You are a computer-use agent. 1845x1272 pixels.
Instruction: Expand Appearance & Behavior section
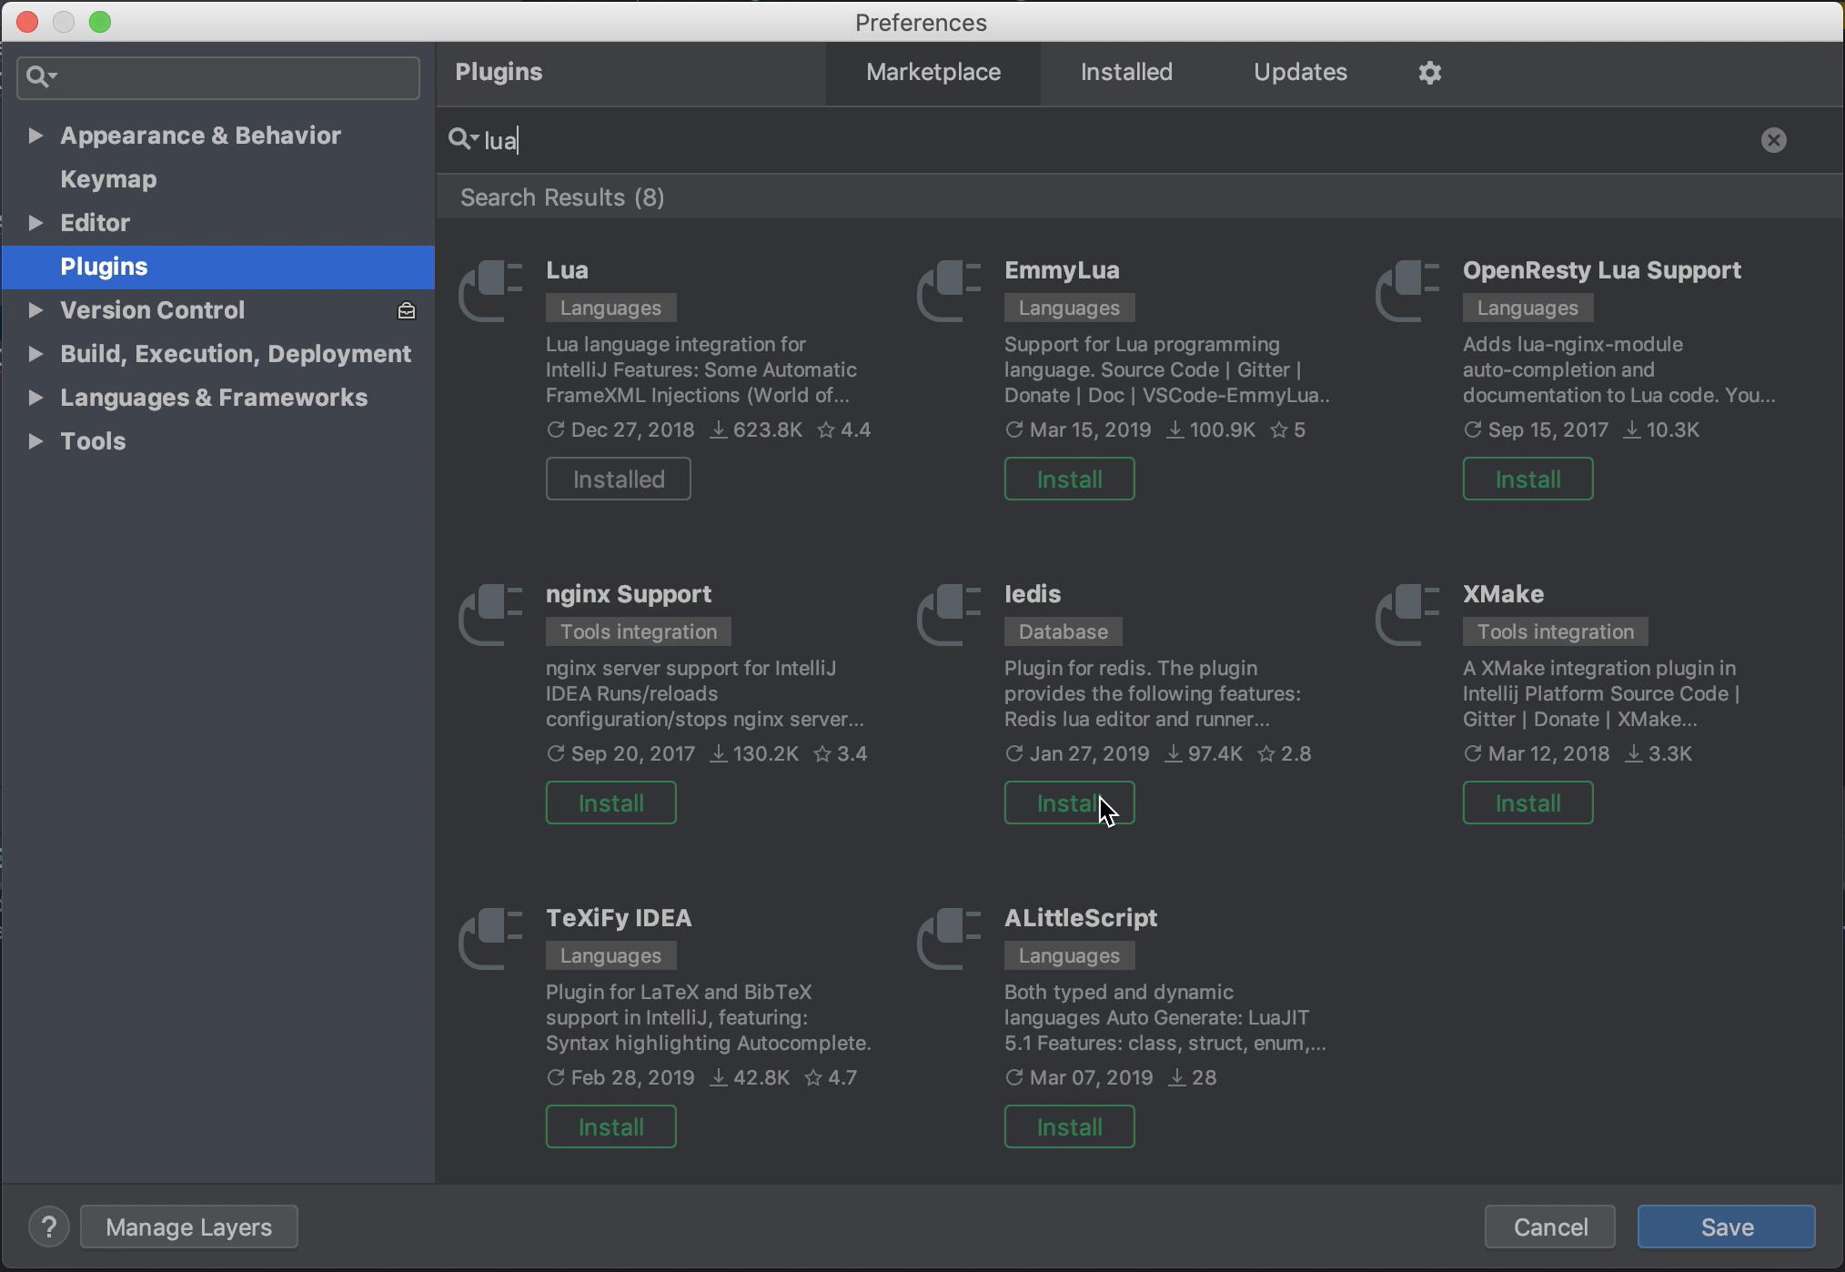coord(35,136)
